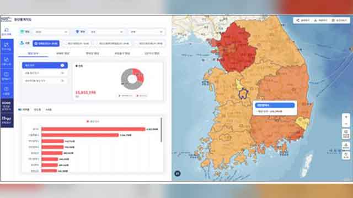Open the home icon in the left sidebar
Viewport: 353px width, 198px height.
7,31
